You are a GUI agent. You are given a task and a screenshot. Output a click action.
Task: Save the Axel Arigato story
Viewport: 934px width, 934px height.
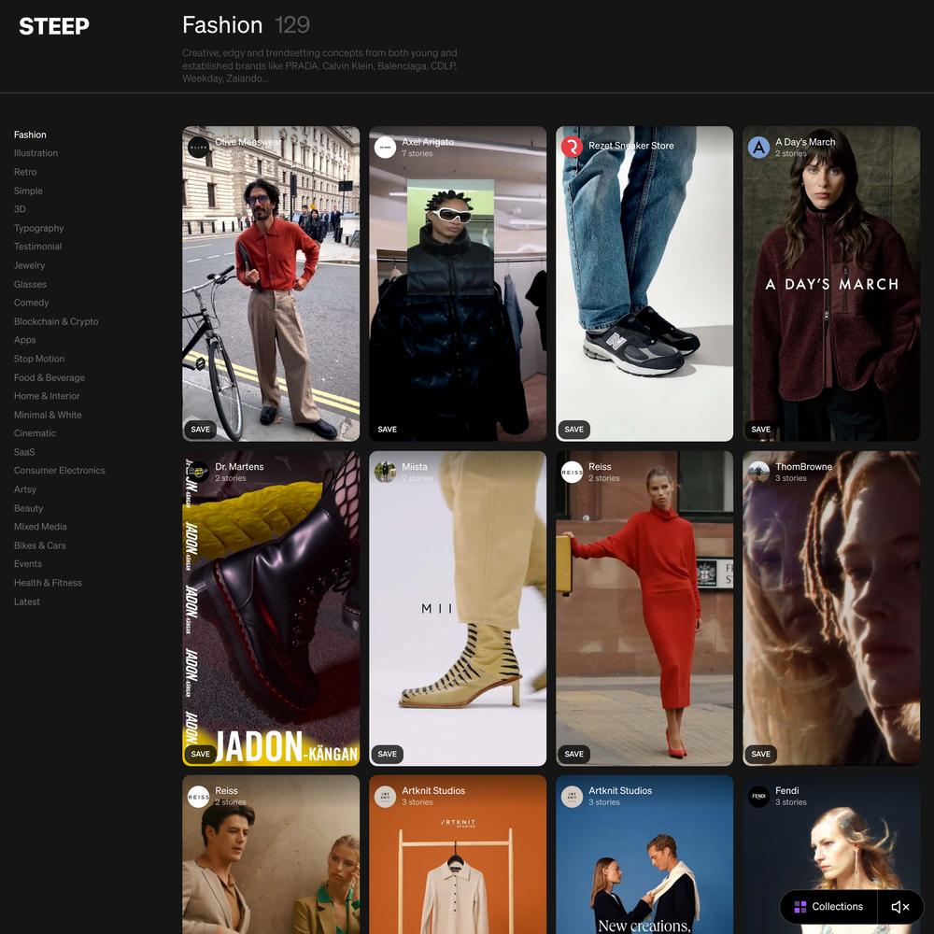388,430
